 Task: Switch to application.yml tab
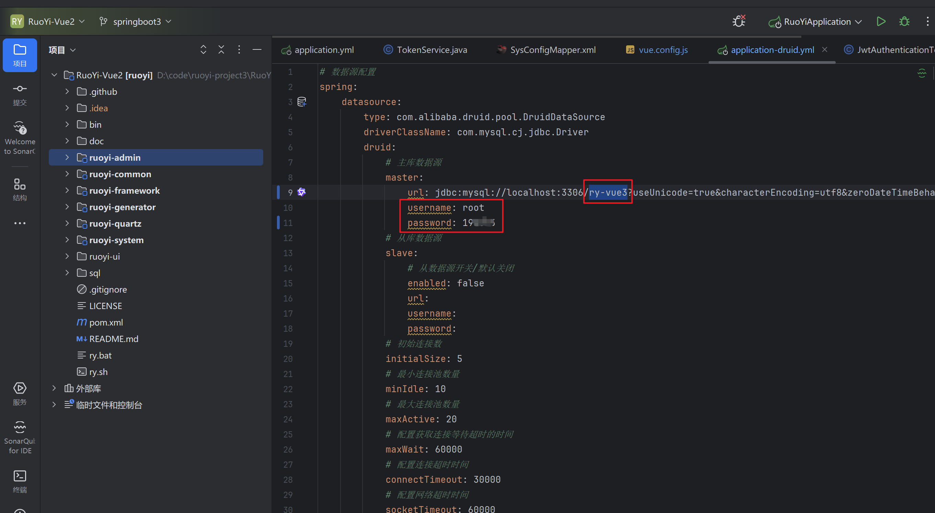(x=318, y=50)
